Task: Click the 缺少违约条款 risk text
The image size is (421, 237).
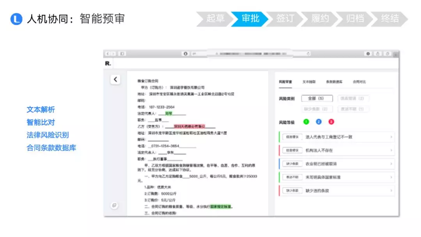Action: click(317, 191)
